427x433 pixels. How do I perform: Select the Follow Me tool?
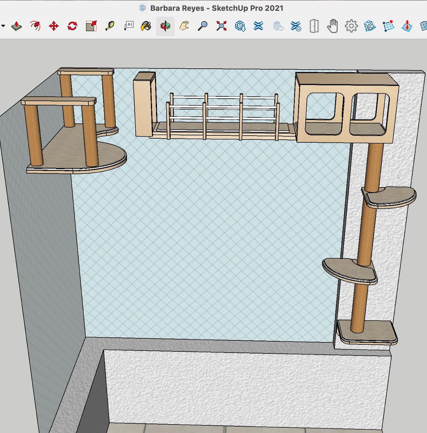pyautogui.click(x=35, y=26)
